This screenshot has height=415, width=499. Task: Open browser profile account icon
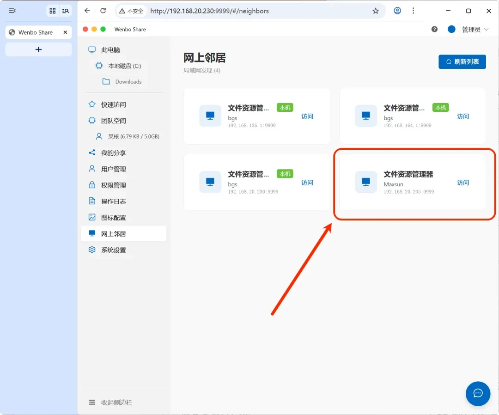point(397,11)
